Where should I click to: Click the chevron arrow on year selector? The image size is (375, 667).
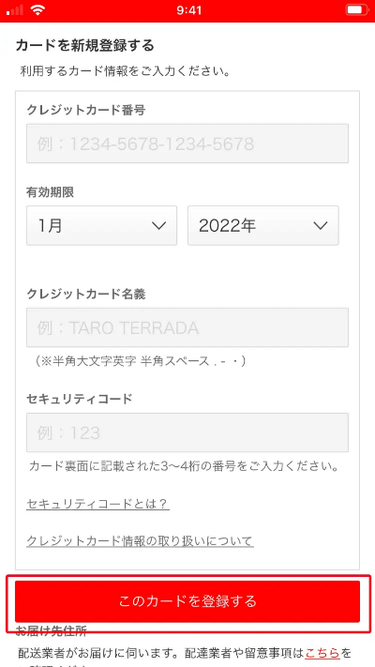pos(320,226)
